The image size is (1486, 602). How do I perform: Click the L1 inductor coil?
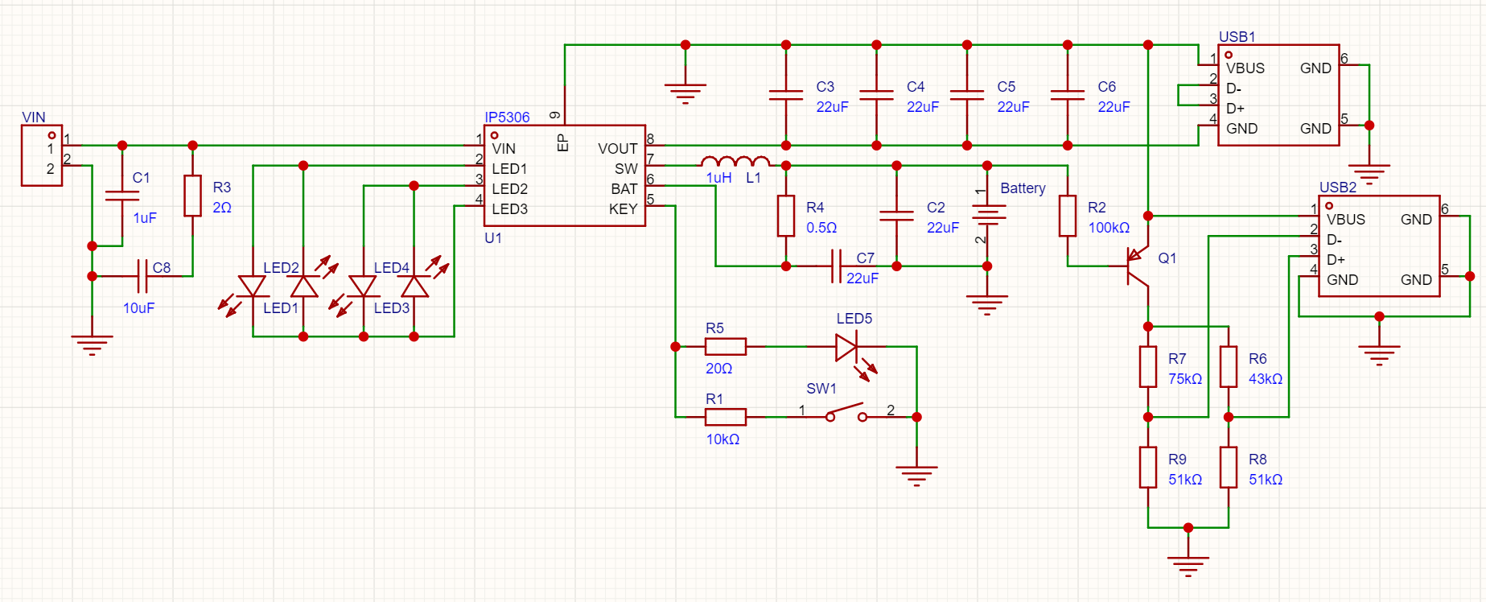(x=735, y=161)
